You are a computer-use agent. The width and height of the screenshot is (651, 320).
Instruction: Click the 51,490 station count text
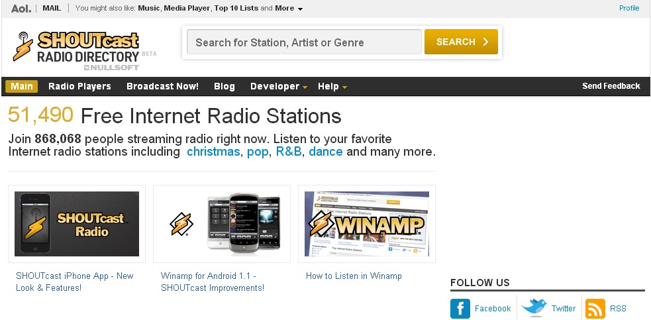tap(40, 115)
